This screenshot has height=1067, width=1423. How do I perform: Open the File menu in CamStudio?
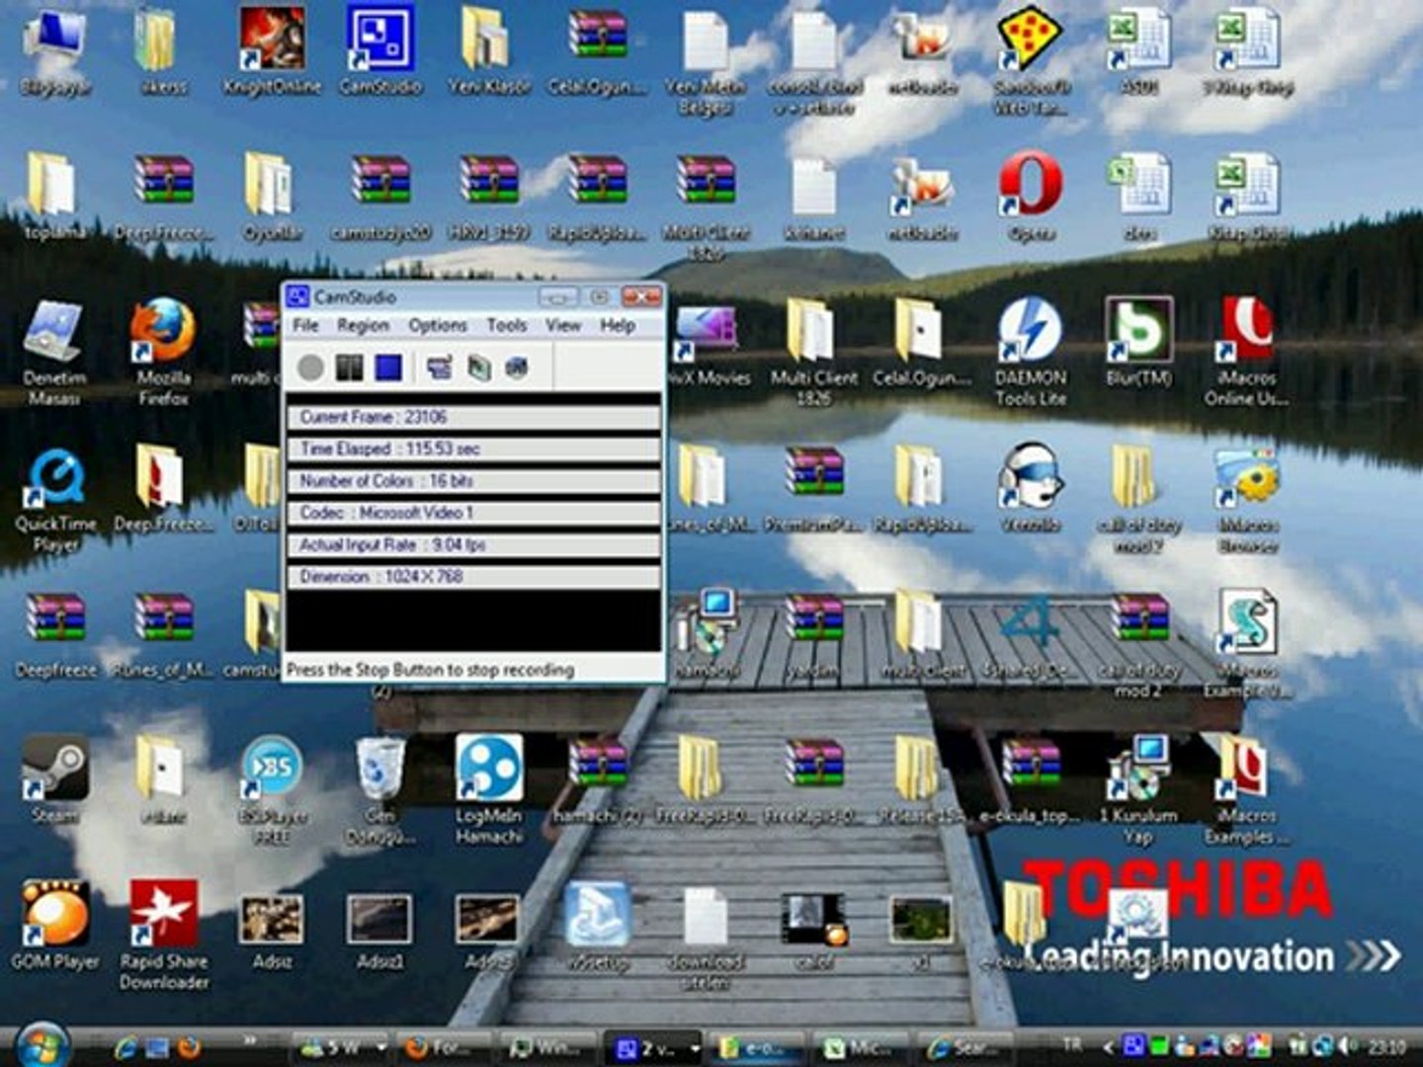click(305, 325)
